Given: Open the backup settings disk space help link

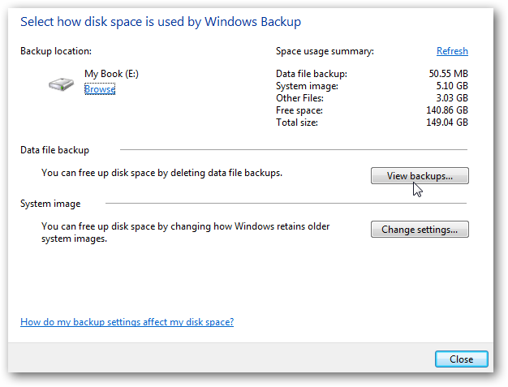Looking at the screenshot, I should point(127,322).
